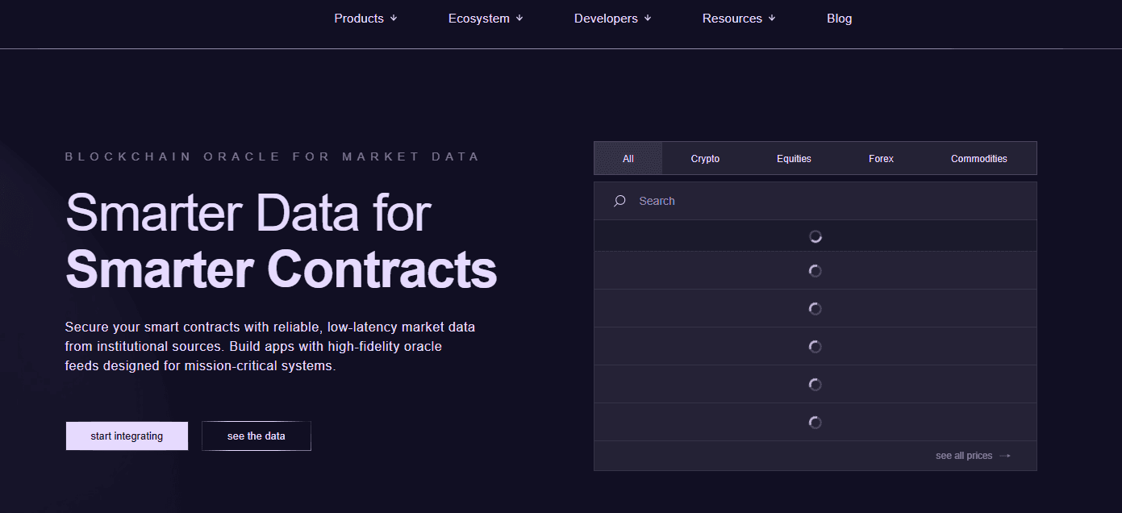This screenshot has height=513, width=1122.
Task: Expand the Products dropdown menu
Action: click(x=365, y=19)
